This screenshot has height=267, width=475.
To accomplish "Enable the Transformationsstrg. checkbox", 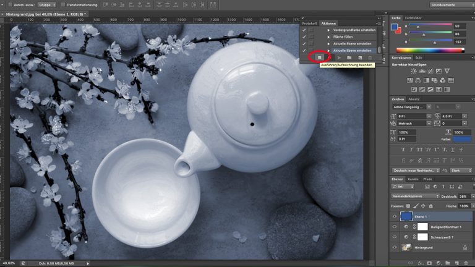I will [61, 5].
